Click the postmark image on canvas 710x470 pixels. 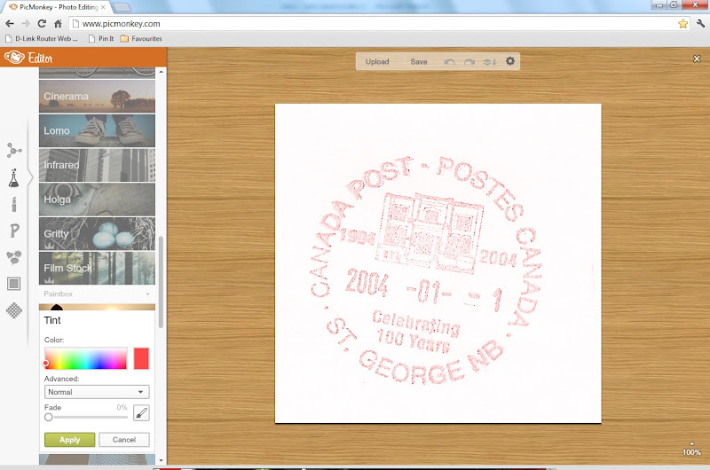[438, 263]
